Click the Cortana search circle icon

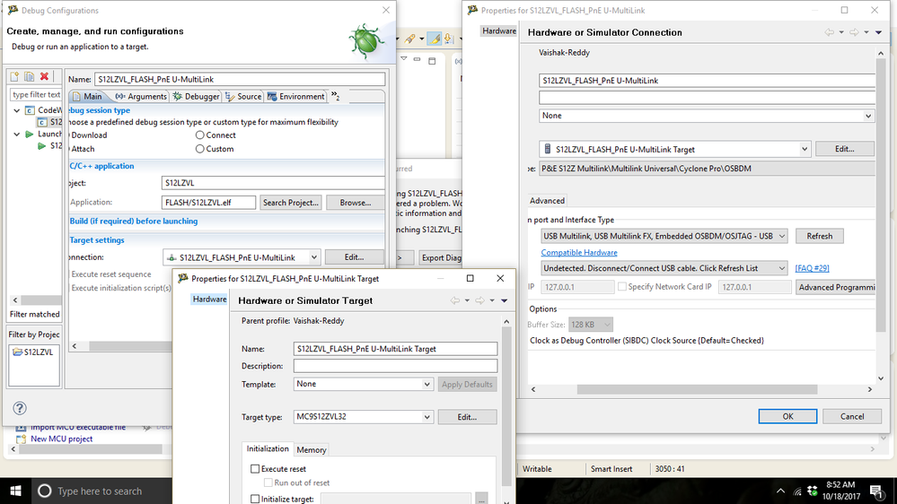45,491
